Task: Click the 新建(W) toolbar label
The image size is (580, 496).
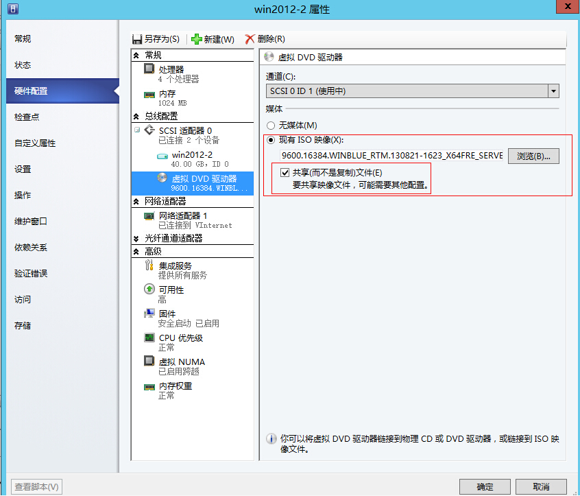Action: click(x=219, y=39)
